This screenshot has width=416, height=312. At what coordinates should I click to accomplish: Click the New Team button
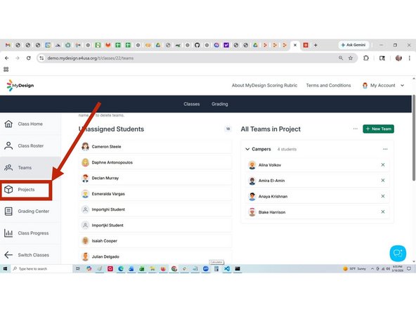pyautogui.click(x=378, y=129)
